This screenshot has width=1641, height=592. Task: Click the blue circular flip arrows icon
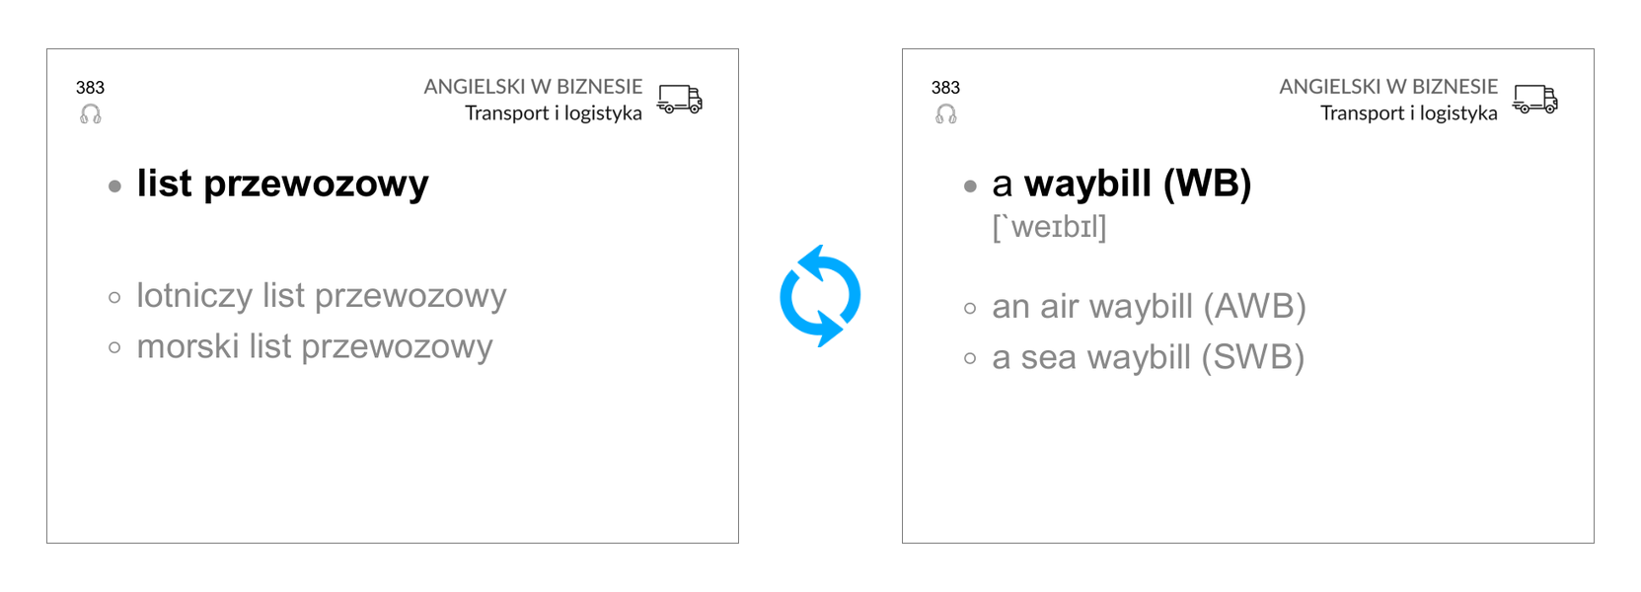pyautogui.click(x=820, y=296)
